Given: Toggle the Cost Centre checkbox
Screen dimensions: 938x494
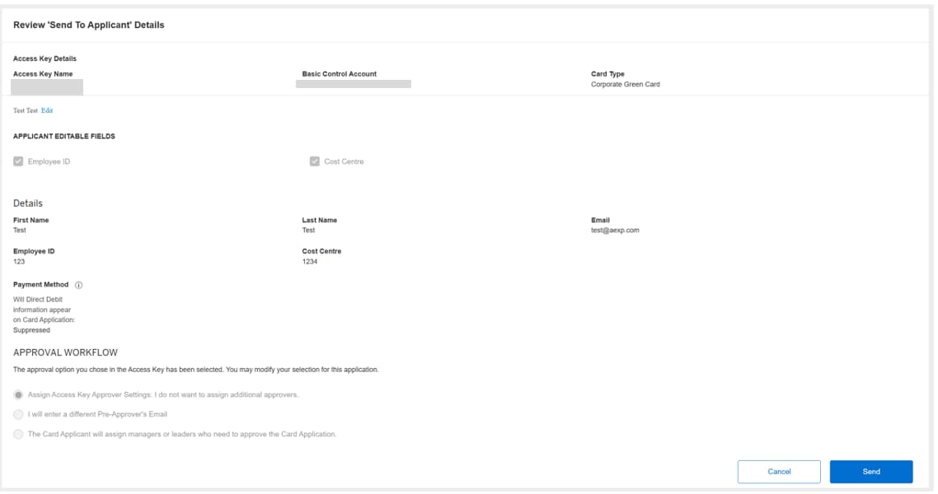Looking at the screenshot, I should 312,161.
